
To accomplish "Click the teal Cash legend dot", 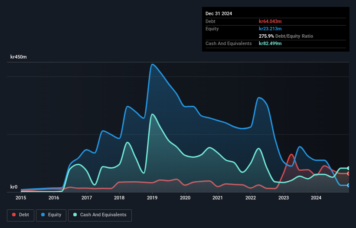I will 75,215.
